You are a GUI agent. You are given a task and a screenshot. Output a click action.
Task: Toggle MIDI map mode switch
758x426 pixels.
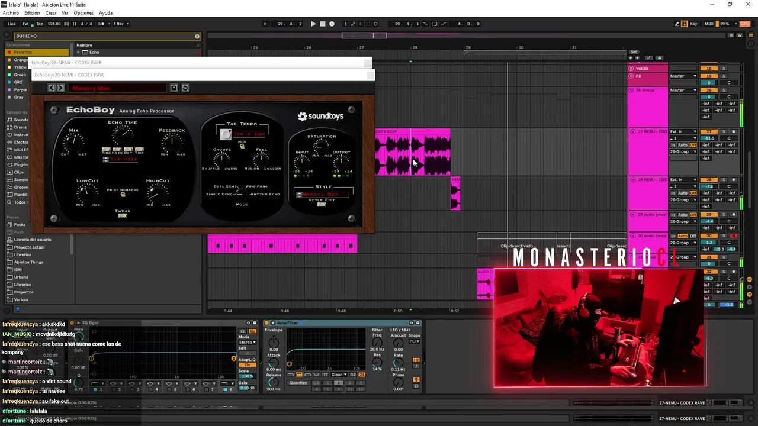point(709,24)
